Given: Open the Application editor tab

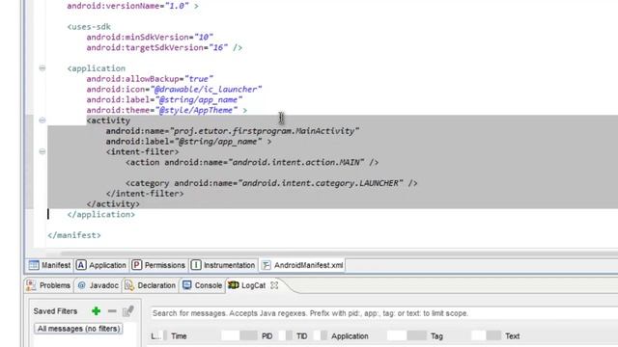Looking at the screenshot, I should 100,265.
